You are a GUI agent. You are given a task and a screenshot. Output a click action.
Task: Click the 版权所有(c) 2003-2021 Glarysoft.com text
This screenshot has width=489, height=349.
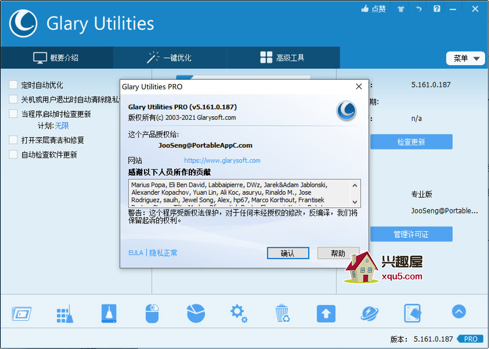click(x=182, y=117)
